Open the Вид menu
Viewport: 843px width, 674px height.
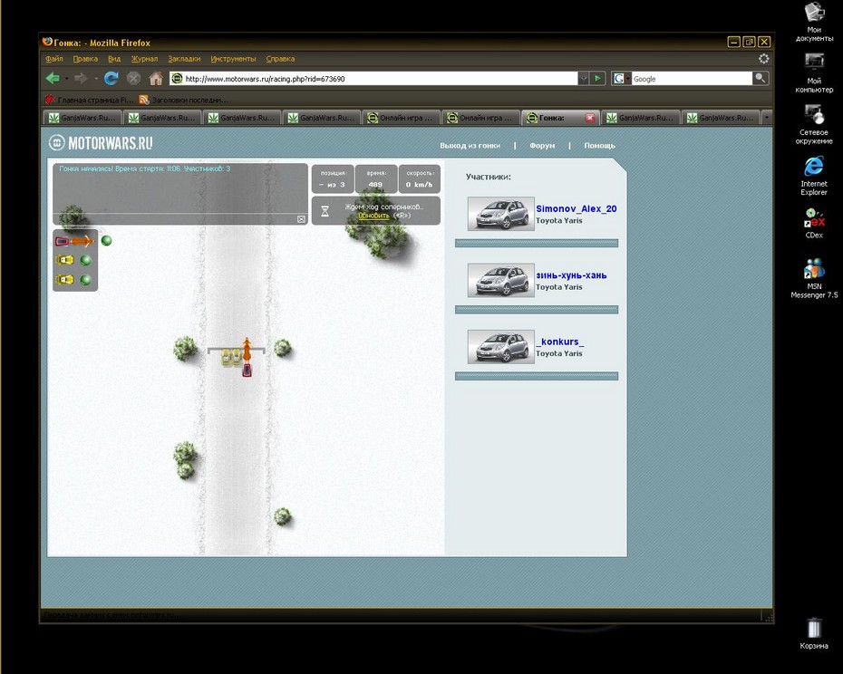pos(114,59)
